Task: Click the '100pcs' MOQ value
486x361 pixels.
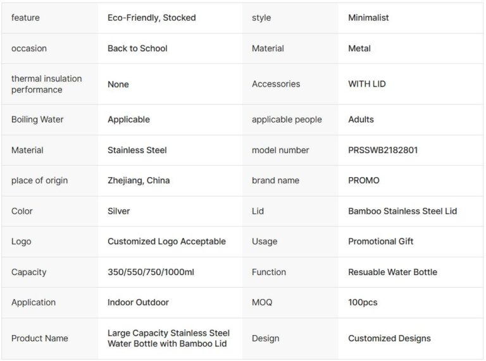Action: click(x=363, y=302)
